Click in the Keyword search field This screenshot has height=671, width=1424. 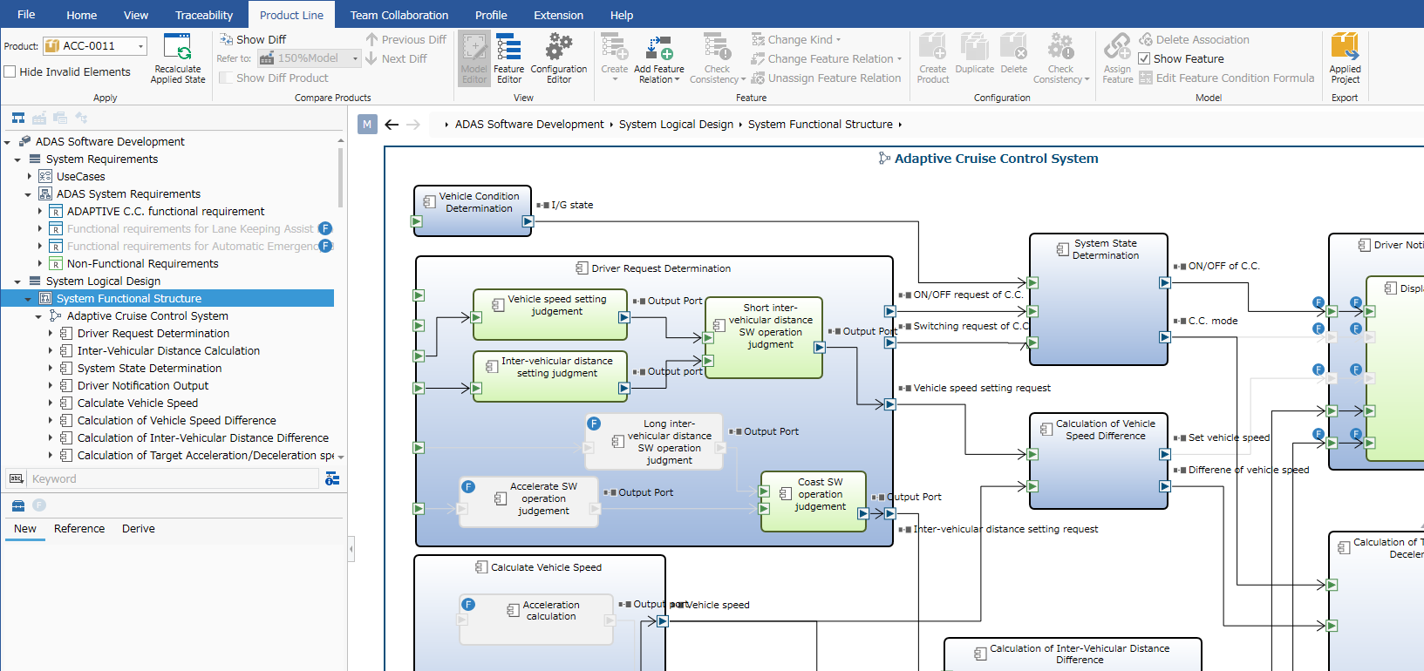(x=174, y=478)
